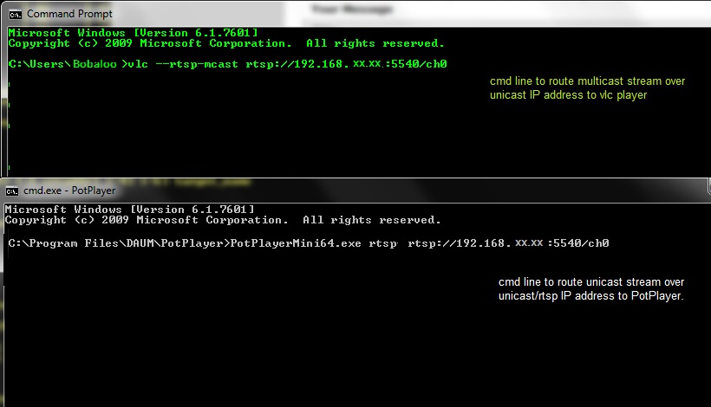Screen dimensions: 711x407
Task: Click the 'route multicast stream' annotation text
Action: point(588,87)
